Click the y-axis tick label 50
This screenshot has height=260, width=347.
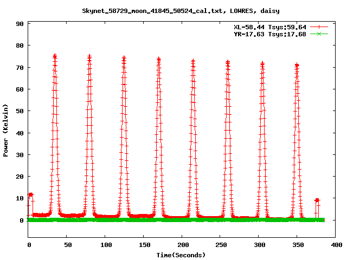coord(20,111)
